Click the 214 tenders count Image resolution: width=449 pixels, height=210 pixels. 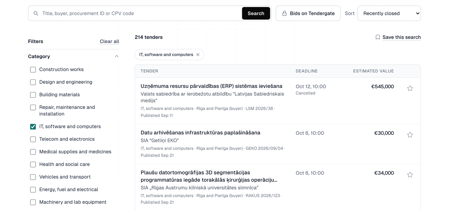tap(149, 37)
